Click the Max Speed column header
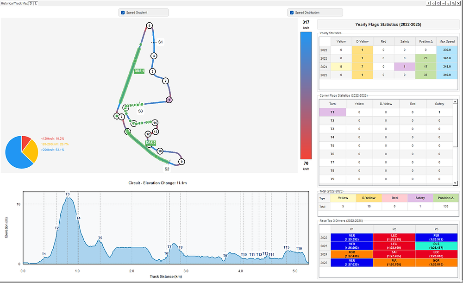The image size is (463, 283). click(447, 41)
